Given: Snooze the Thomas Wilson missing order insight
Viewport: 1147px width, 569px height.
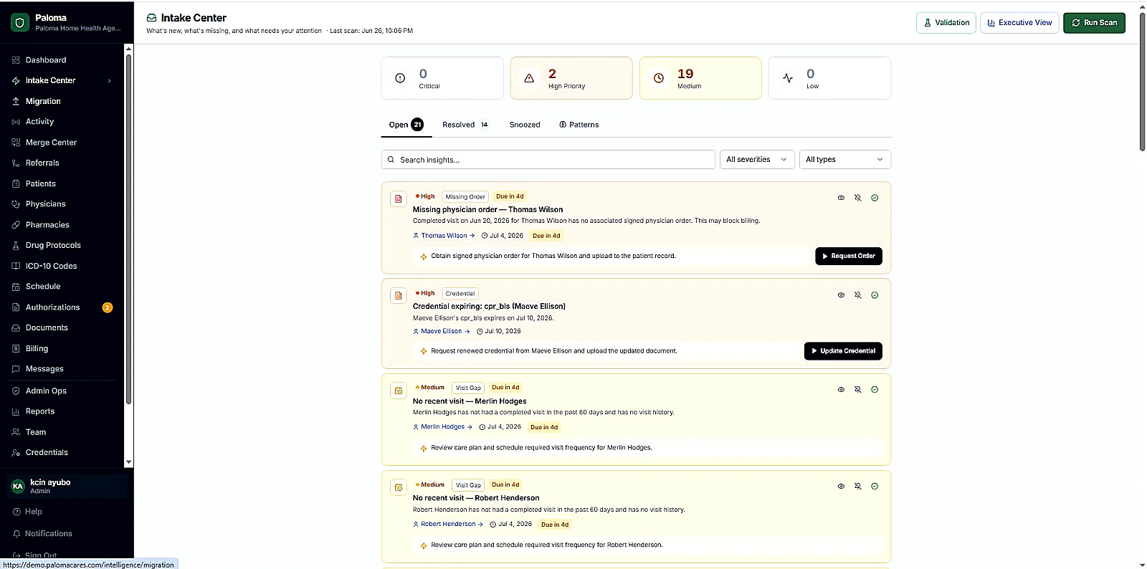Looking at the screenshot, I should (x=857, y=198).
